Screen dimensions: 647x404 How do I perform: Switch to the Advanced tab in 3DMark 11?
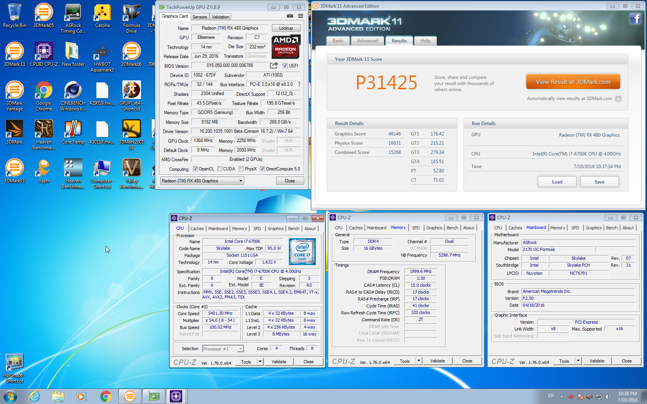tap(367, 41)
